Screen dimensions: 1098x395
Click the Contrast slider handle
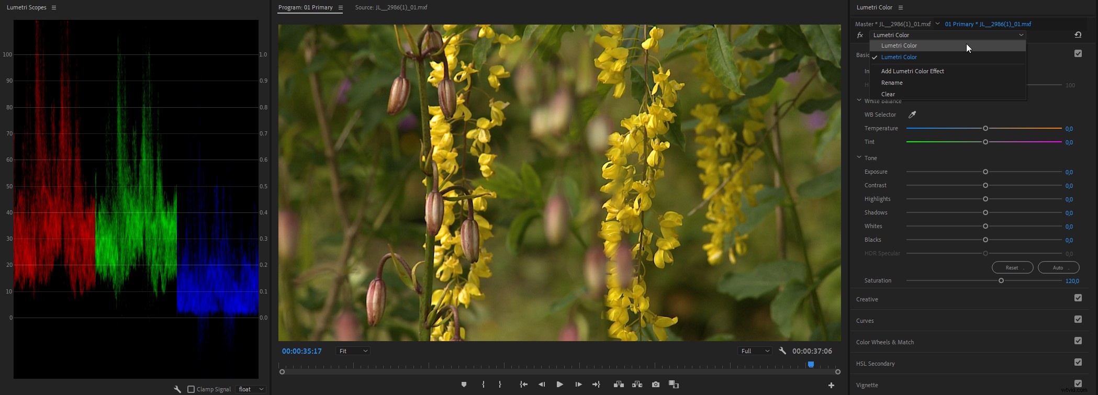(x=985, y=185)
